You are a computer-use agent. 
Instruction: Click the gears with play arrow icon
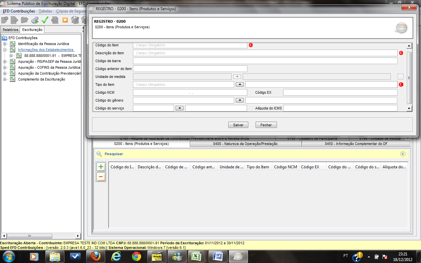pos(35,20)
